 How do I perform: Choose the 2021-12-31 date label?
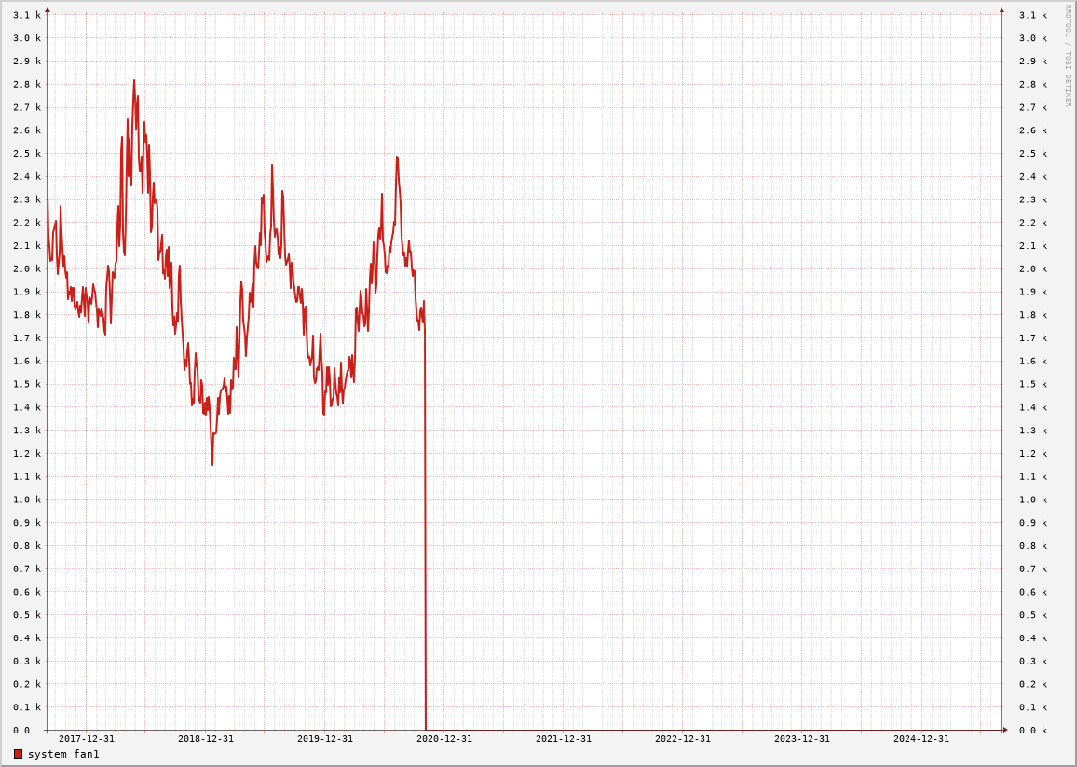[x=564, y=739]
